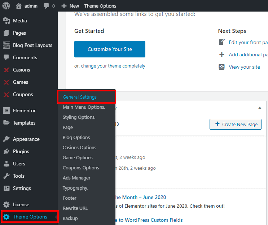This screenshot has width=268, height=225.
Task: Open Casions Options submenu entry
Action: (x=79, y=147)
